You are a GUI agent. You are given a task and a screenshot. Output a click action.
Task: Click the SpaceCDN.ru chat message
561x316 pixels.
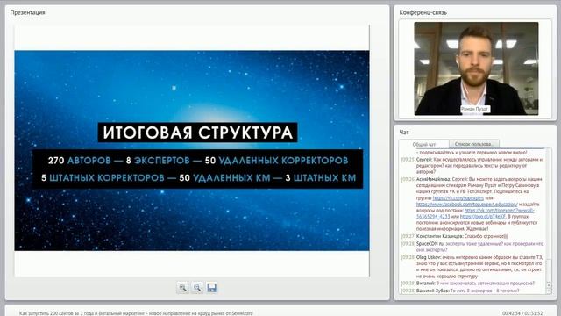click(472, 247)
